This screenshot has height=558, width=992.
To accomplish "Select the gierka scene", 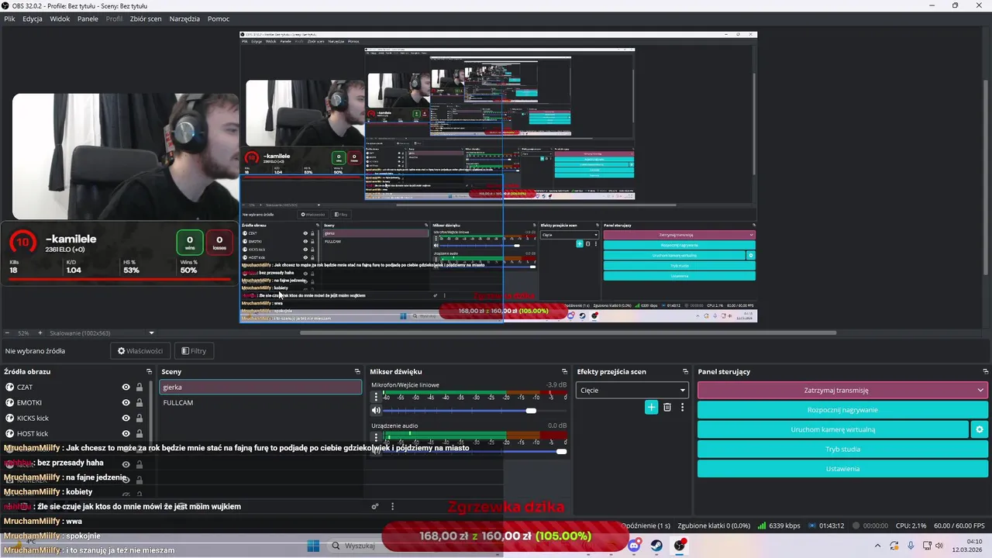I will click(260, 387).
